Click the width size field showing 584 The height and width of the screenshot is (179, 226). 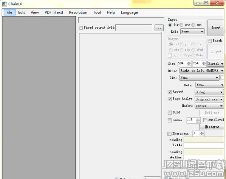pyautogui.click(x=182, y=64)
